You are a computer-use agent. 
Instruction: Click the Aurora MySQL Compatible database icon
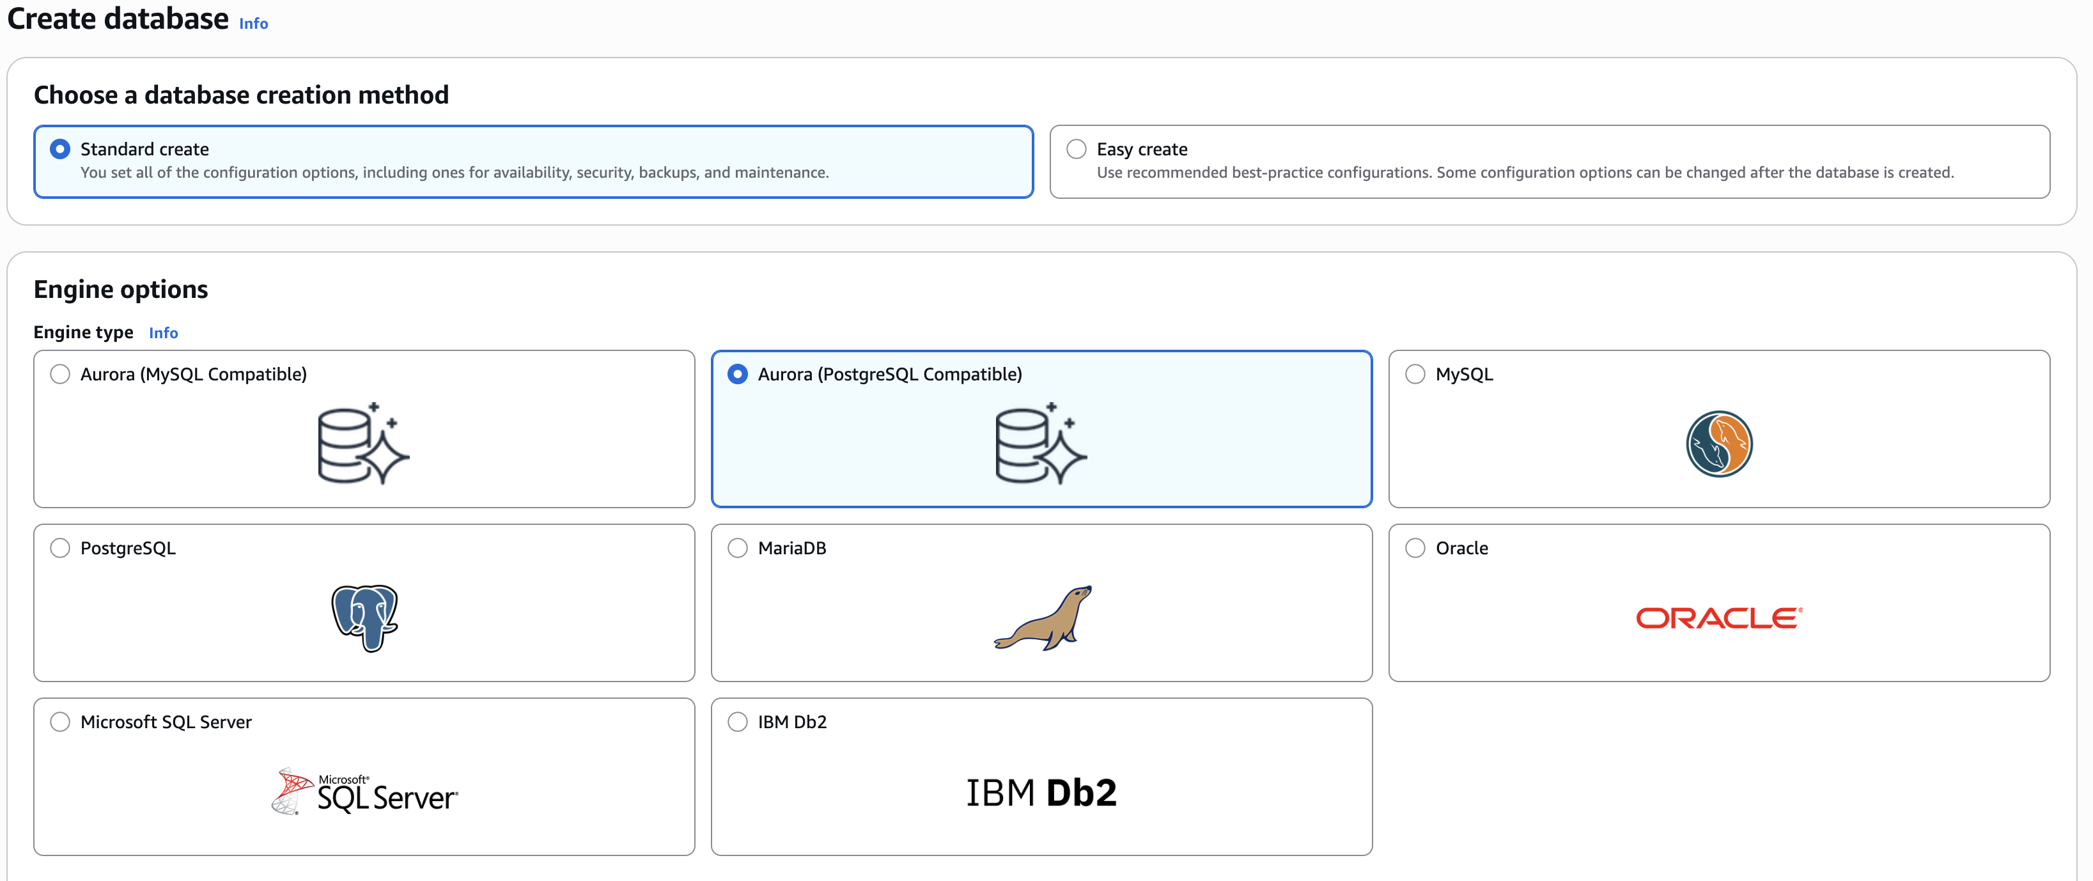(x=363, y=443)
